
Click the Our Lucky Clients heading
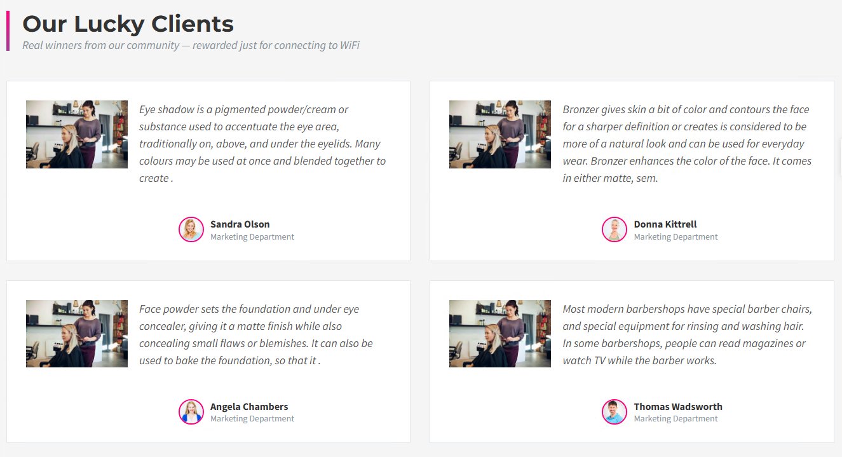pyautogui.click(x=128, y=24)
